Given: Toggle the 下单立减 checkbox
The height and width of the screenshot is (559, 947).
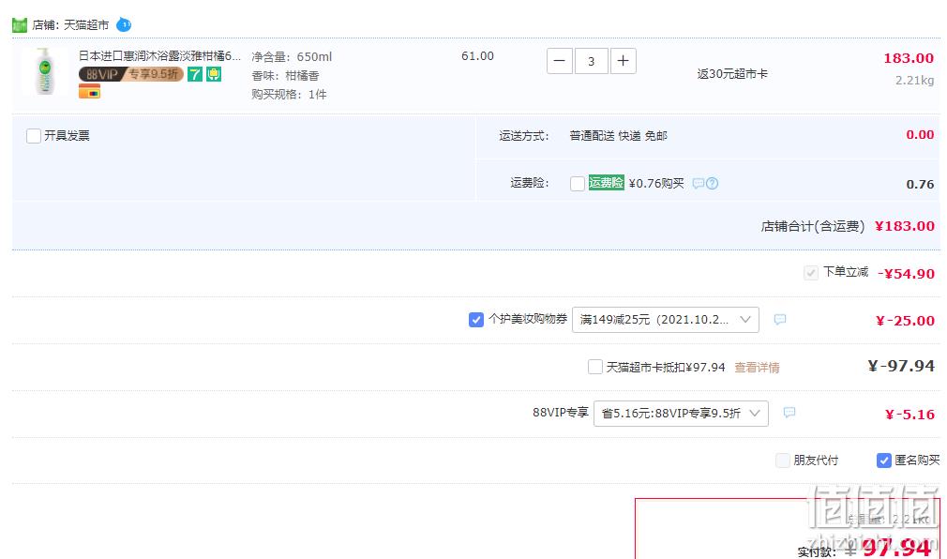Looking at the screenshot, I should point(810,273).
